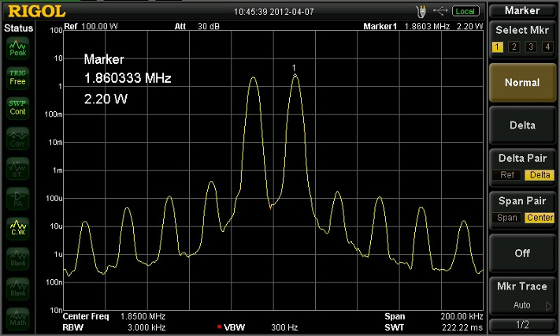Click the Corr correction status icon
Screen dimensions: 560x336
[x=17, y=140]
